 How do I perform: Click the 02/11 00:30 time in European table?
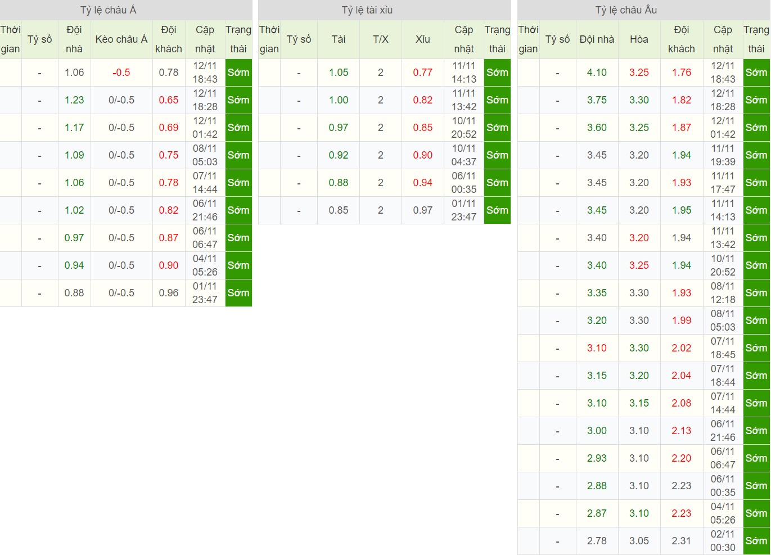(x=723, y=541)
